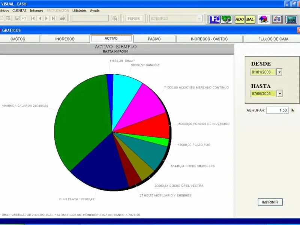Click the save floppy disk icon
Screen dimensions: 300x225
pos(17,18)
